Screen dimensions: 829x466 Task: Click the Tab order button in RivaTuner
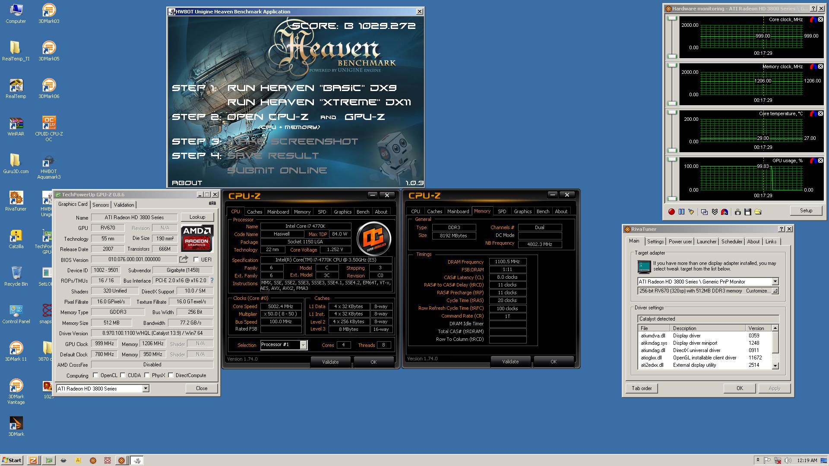pyautogui.click(x=642, y=388)
